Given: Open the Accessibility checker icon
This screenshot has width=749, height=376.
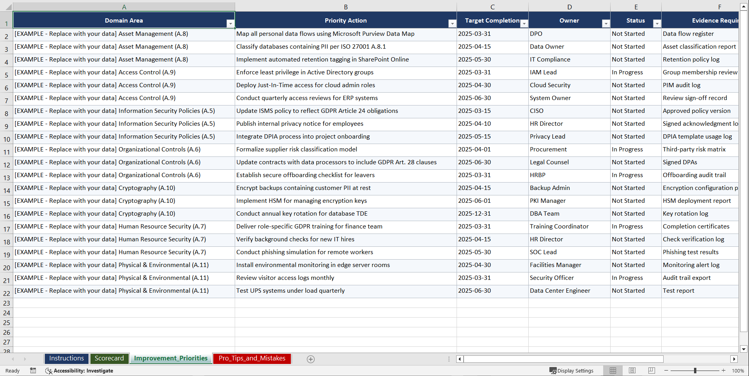Looking at the screenshot, I should [49, 371].
